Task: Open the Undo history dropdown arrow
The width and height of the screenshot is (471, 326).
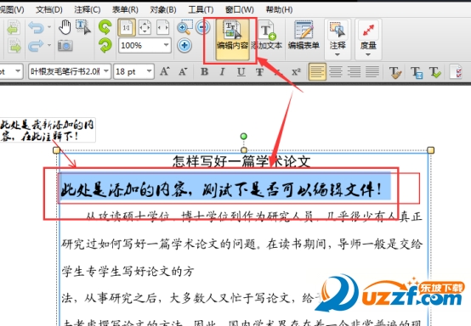Action: point(49,27)
